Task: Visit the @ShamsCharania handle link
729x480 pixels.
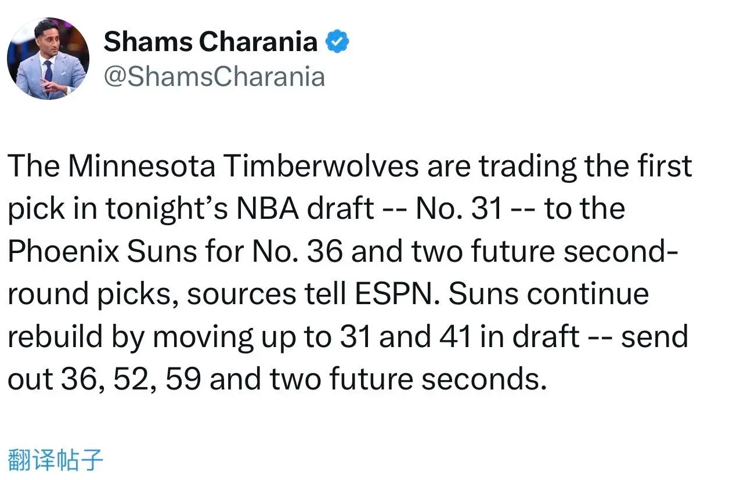Action: (x=214, y=77)
